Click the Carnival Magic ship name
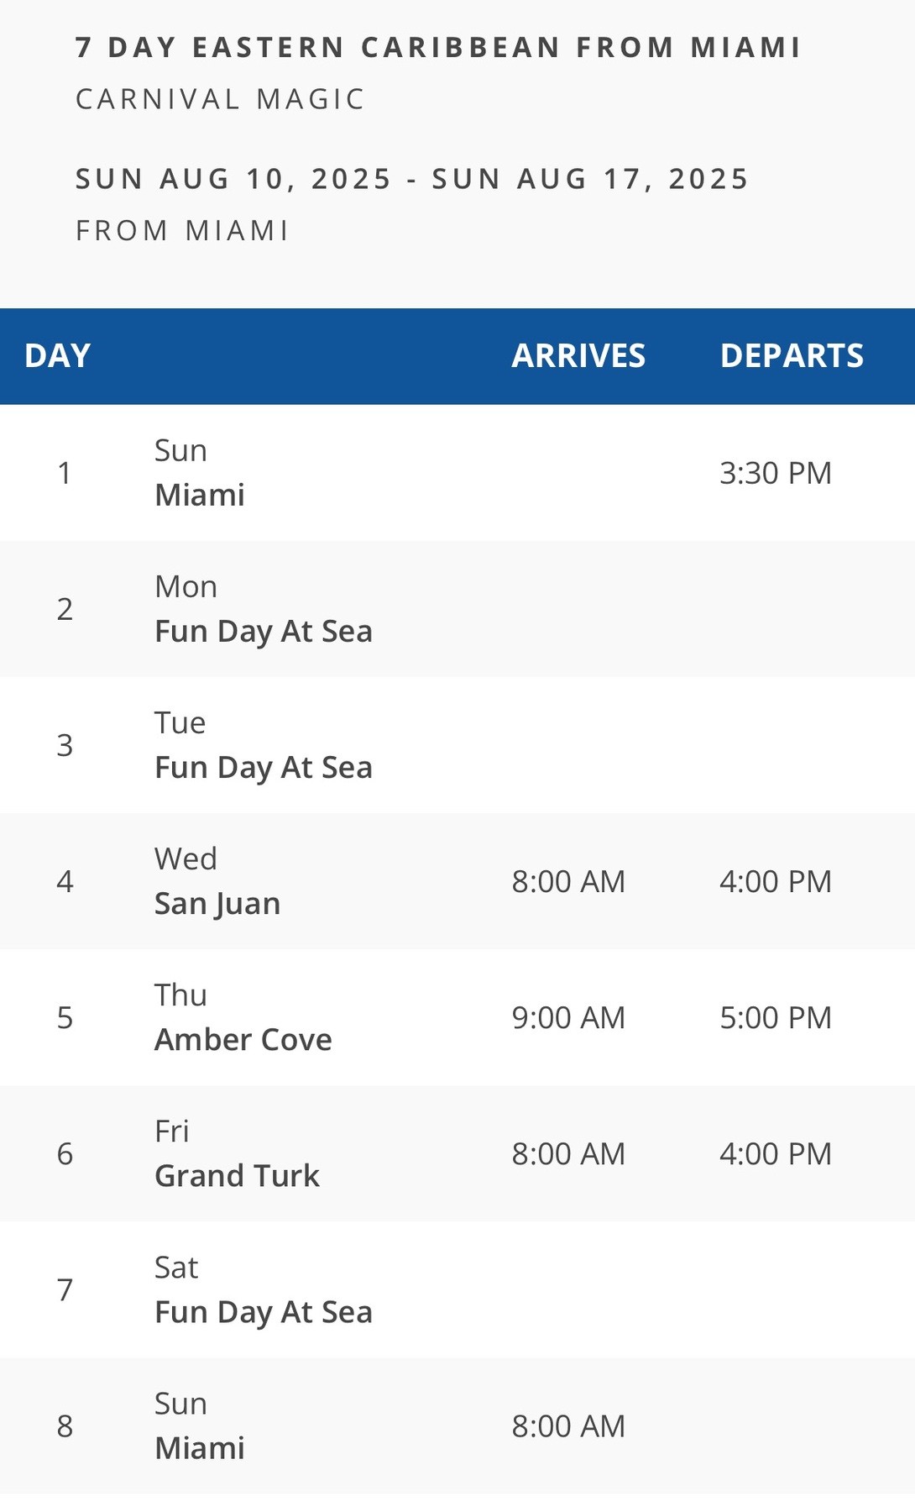 coord(221,99)
